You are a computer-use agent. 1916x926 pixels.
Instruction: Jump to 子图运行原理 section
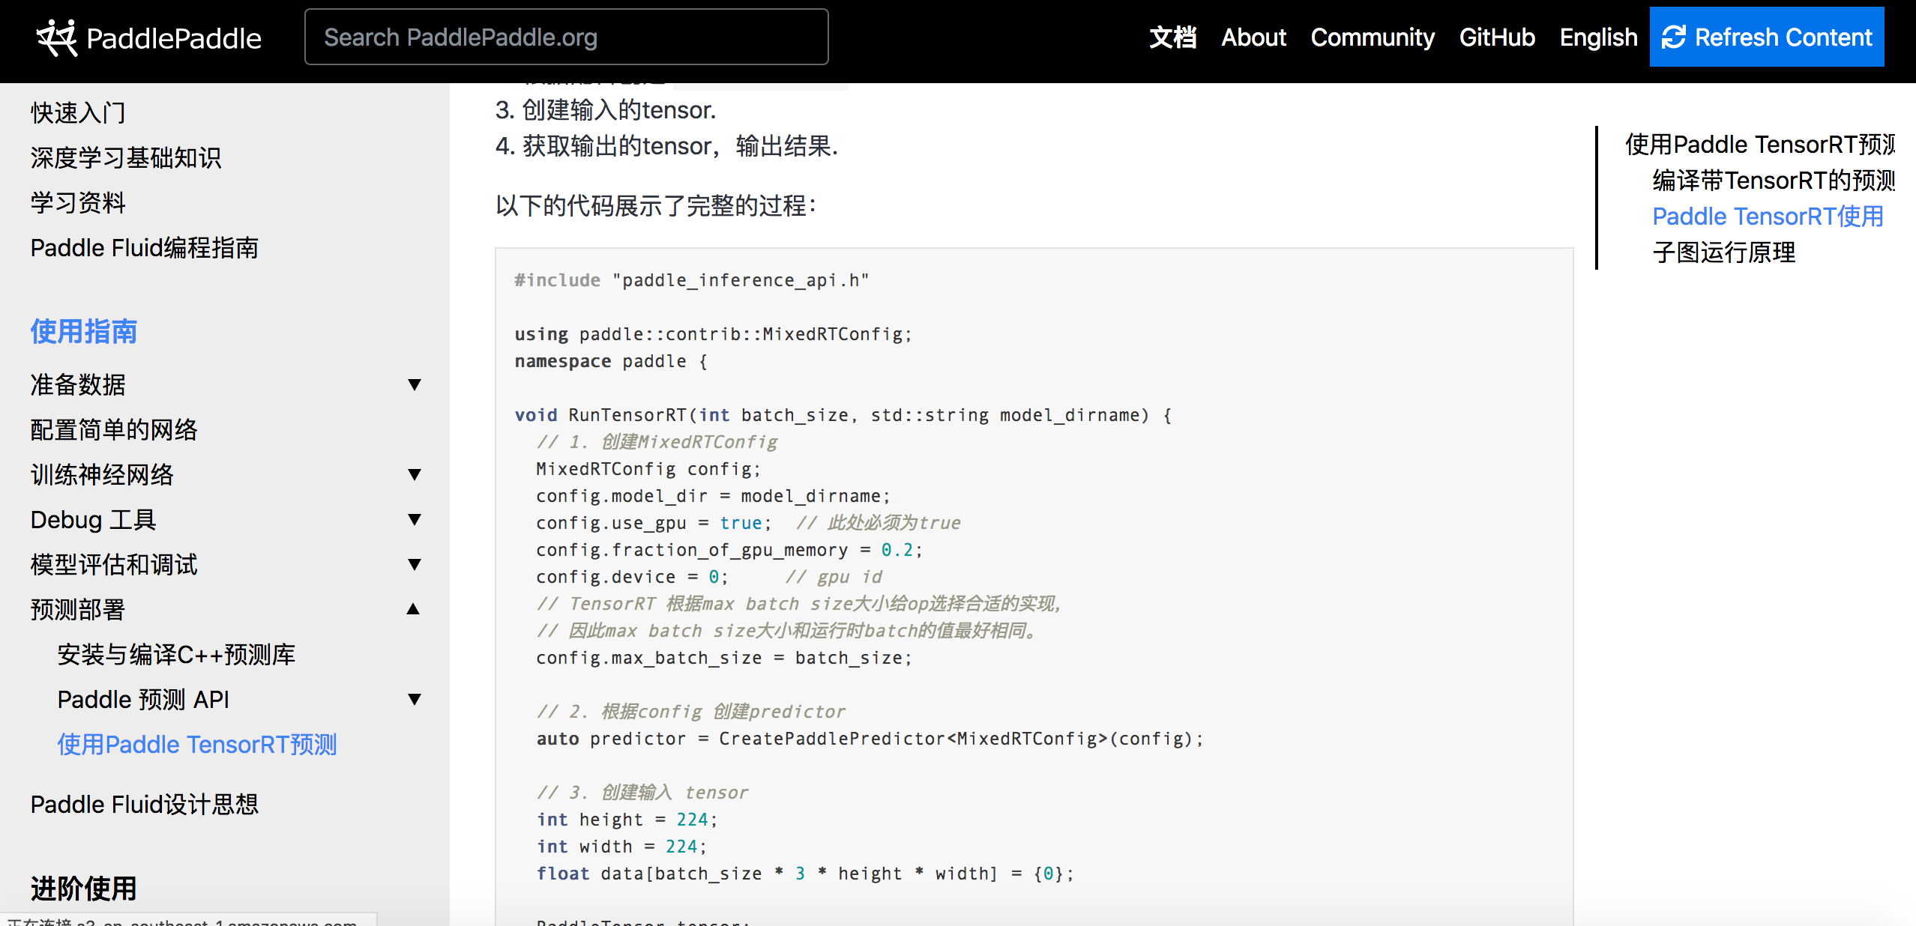pos(1723,252)
